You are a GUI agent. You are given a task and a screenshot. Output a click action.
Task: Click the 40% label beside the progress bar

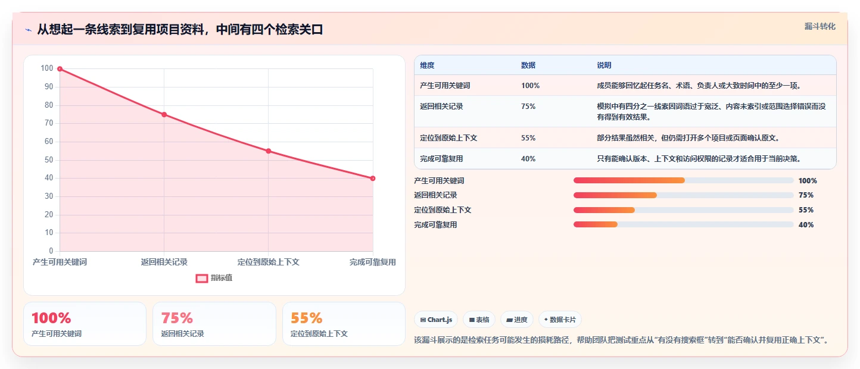click(x=806, y=225)
